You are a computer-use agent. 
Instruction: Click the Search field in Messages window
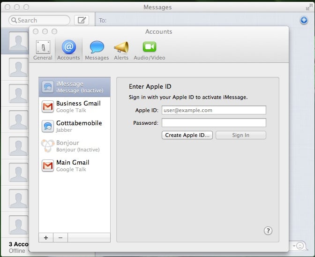pyautogui.click(x=39, y=20)
